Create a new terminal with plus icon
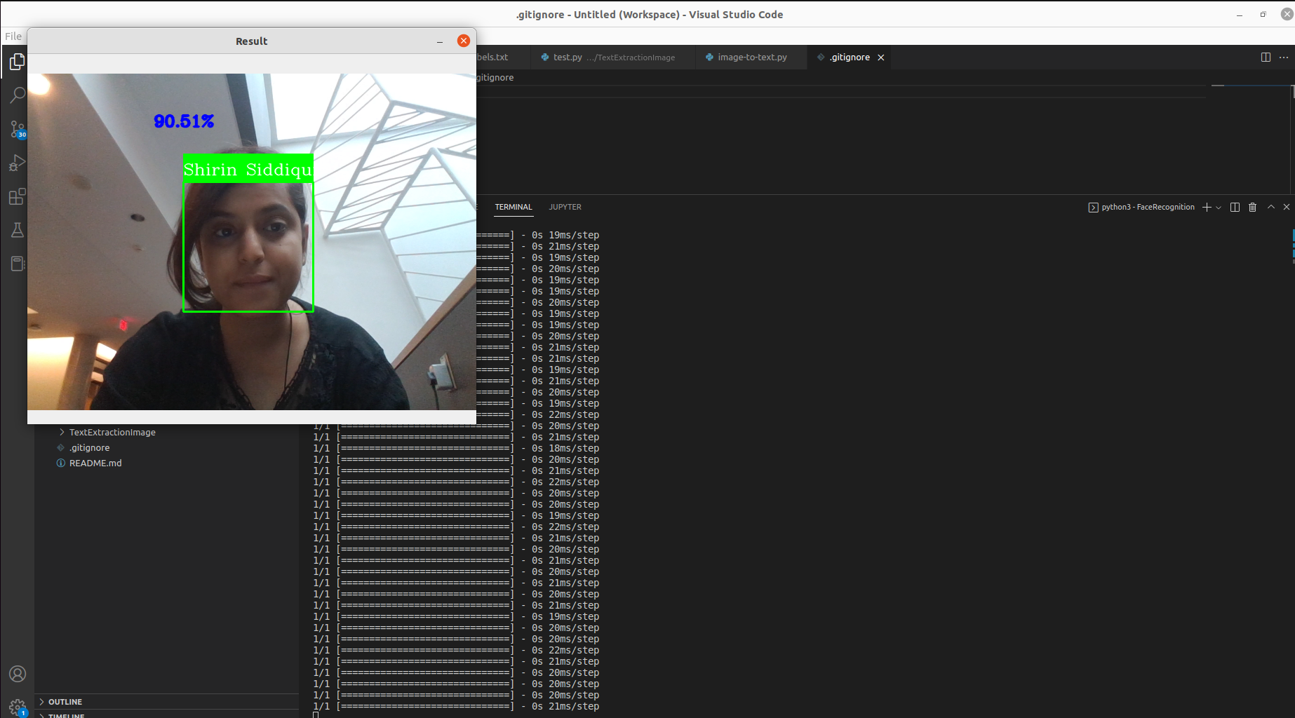This screenshot has height=718, width=1295. (1207, 207)
